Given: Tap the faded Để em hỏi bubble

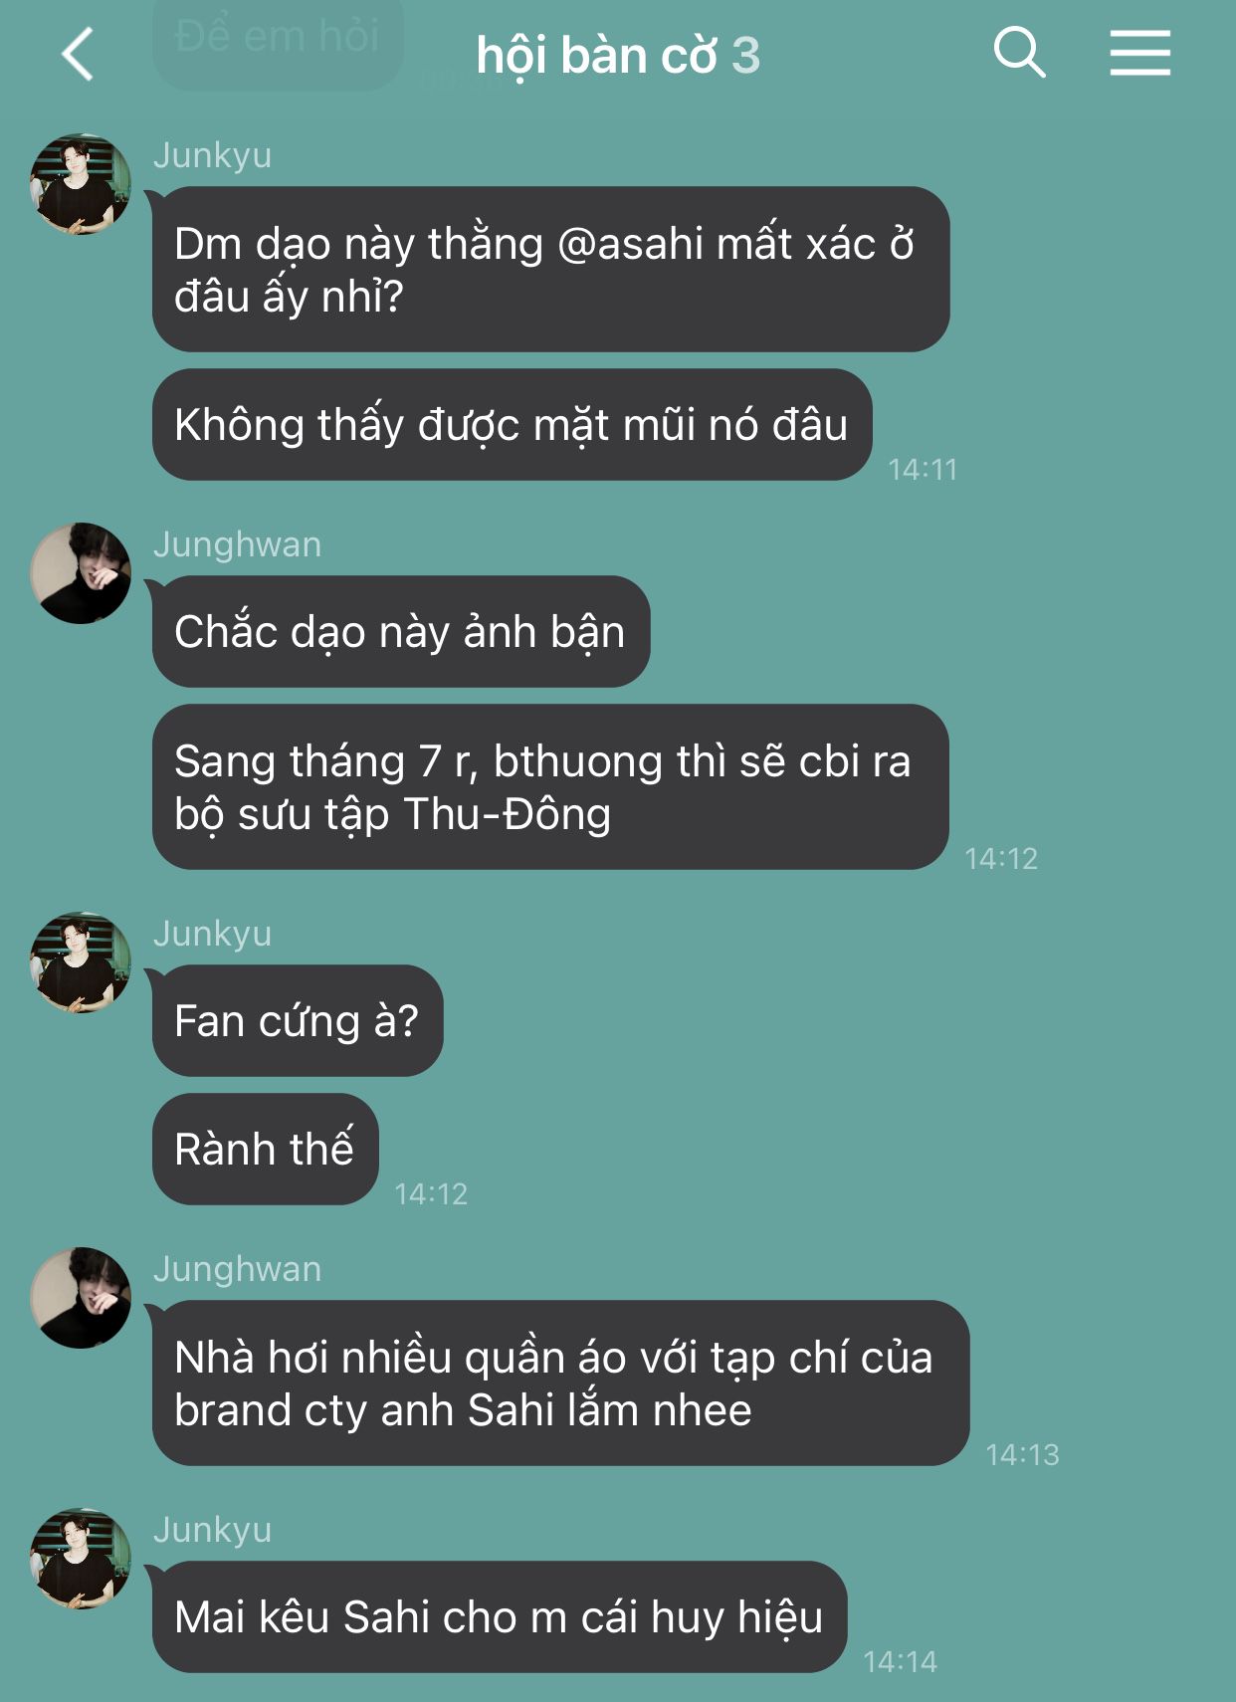Looking at the screenshot, I should (278, 38).
